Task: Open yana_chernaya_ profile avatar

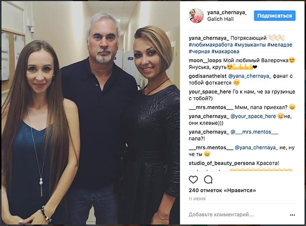Action: [196, 16]
